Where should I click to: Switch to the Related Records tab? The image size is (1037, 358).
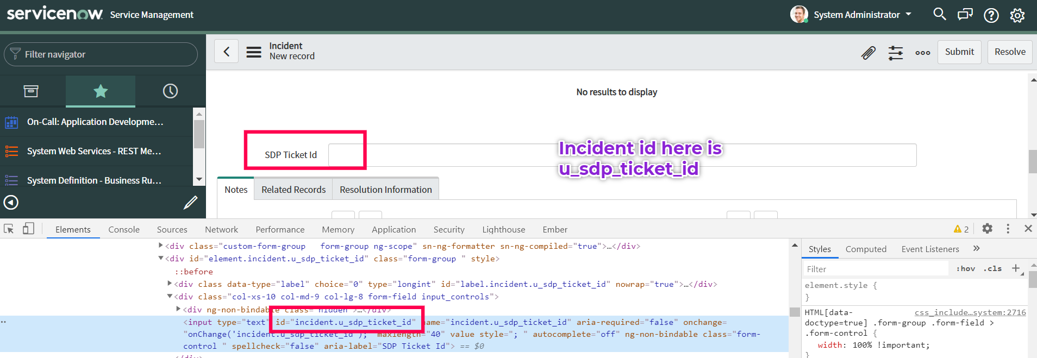pyautogui.click(x=293, y=190)
